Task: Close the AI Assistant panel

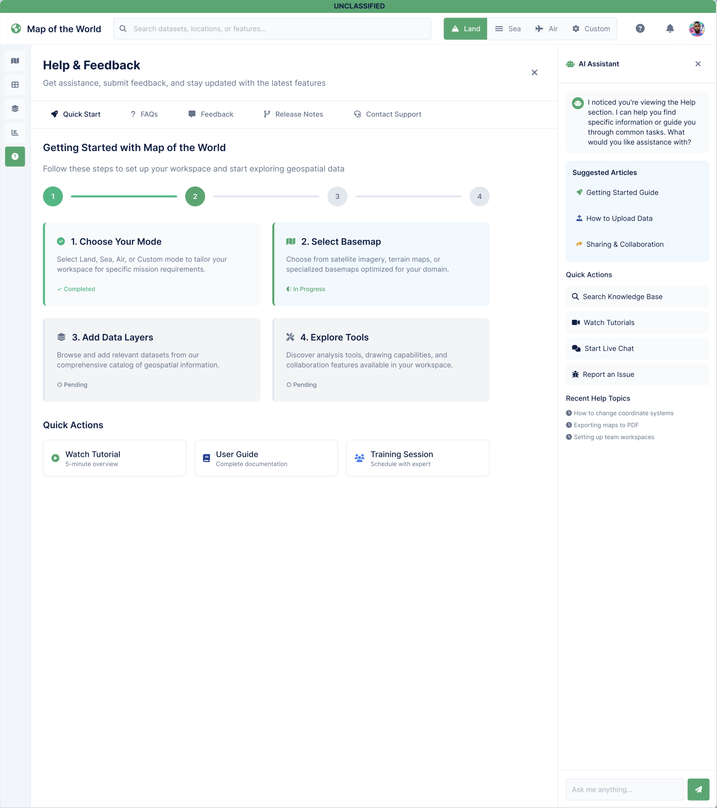Action: coord(698,64)
